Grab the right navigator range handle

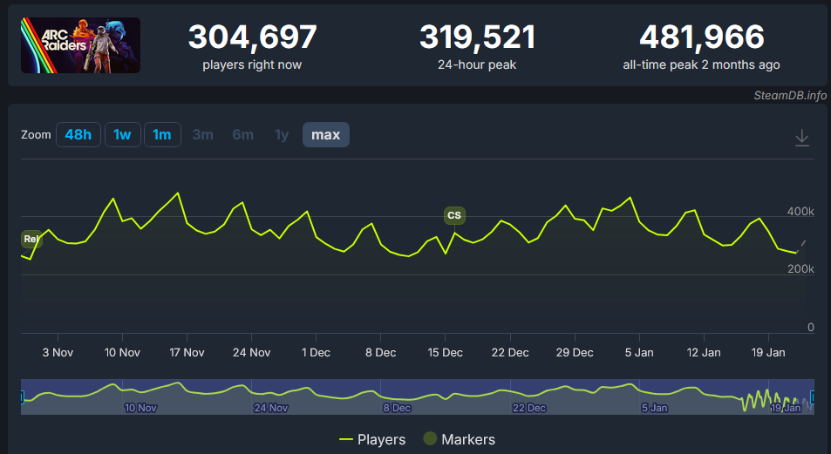pos(813,396)
